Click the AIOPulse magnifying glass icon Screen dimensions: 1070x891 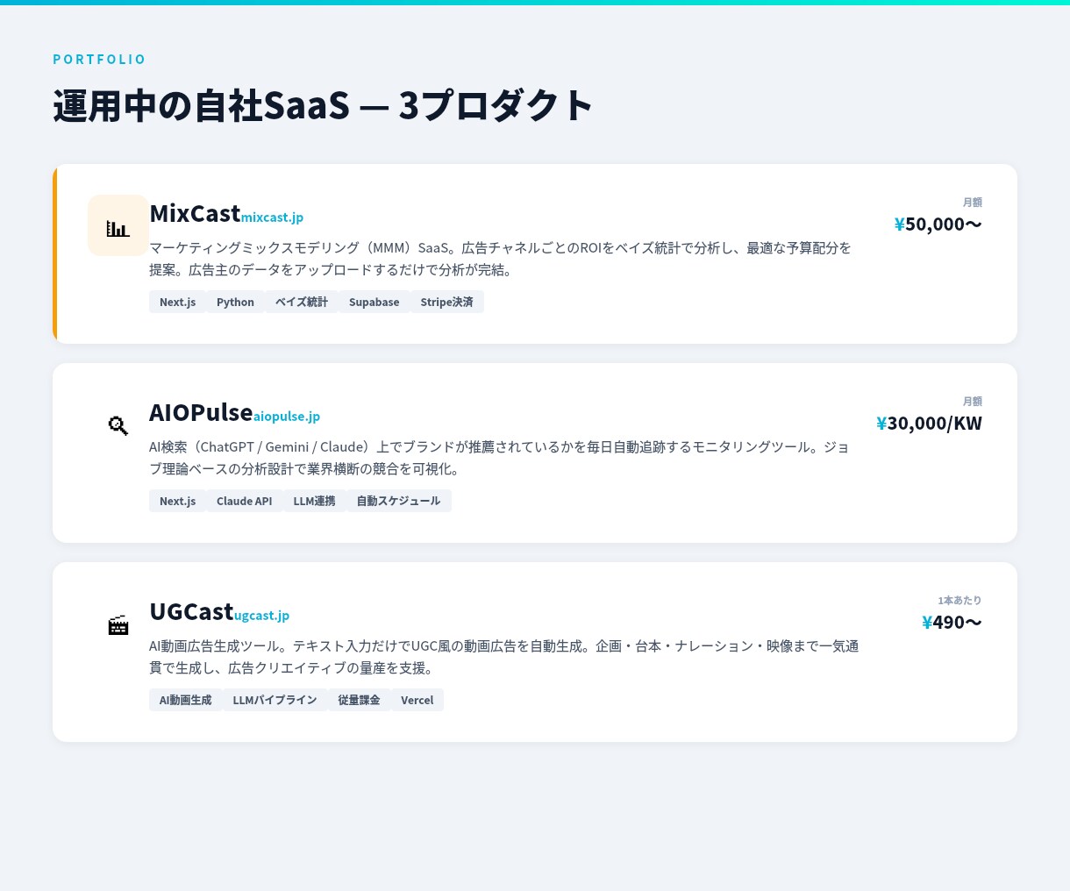[x=118, y=425]
